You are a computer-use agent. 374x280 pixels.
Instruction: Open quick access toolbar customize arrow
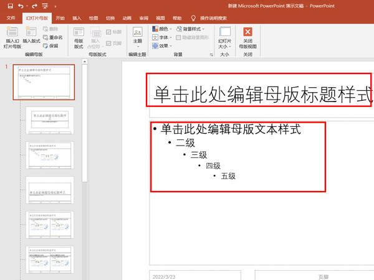click(x=55, y=7)
